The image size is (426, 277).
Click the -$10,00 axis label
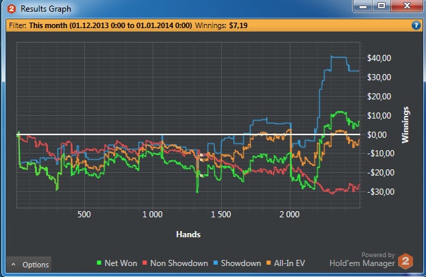(x=381, y=154)
